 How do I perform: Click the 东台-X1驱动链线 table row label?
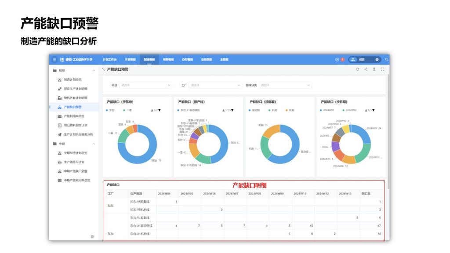point(141,226)
